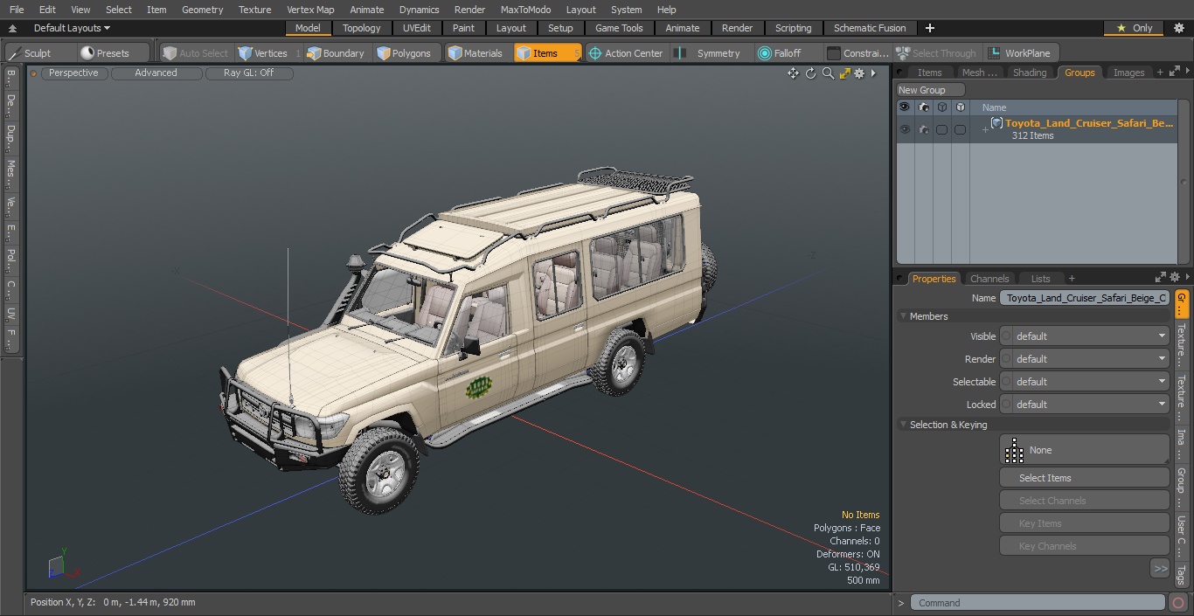This screenshot has height=616, width=1194.
Task: Collapse the Members section
Action: (903, 316)
